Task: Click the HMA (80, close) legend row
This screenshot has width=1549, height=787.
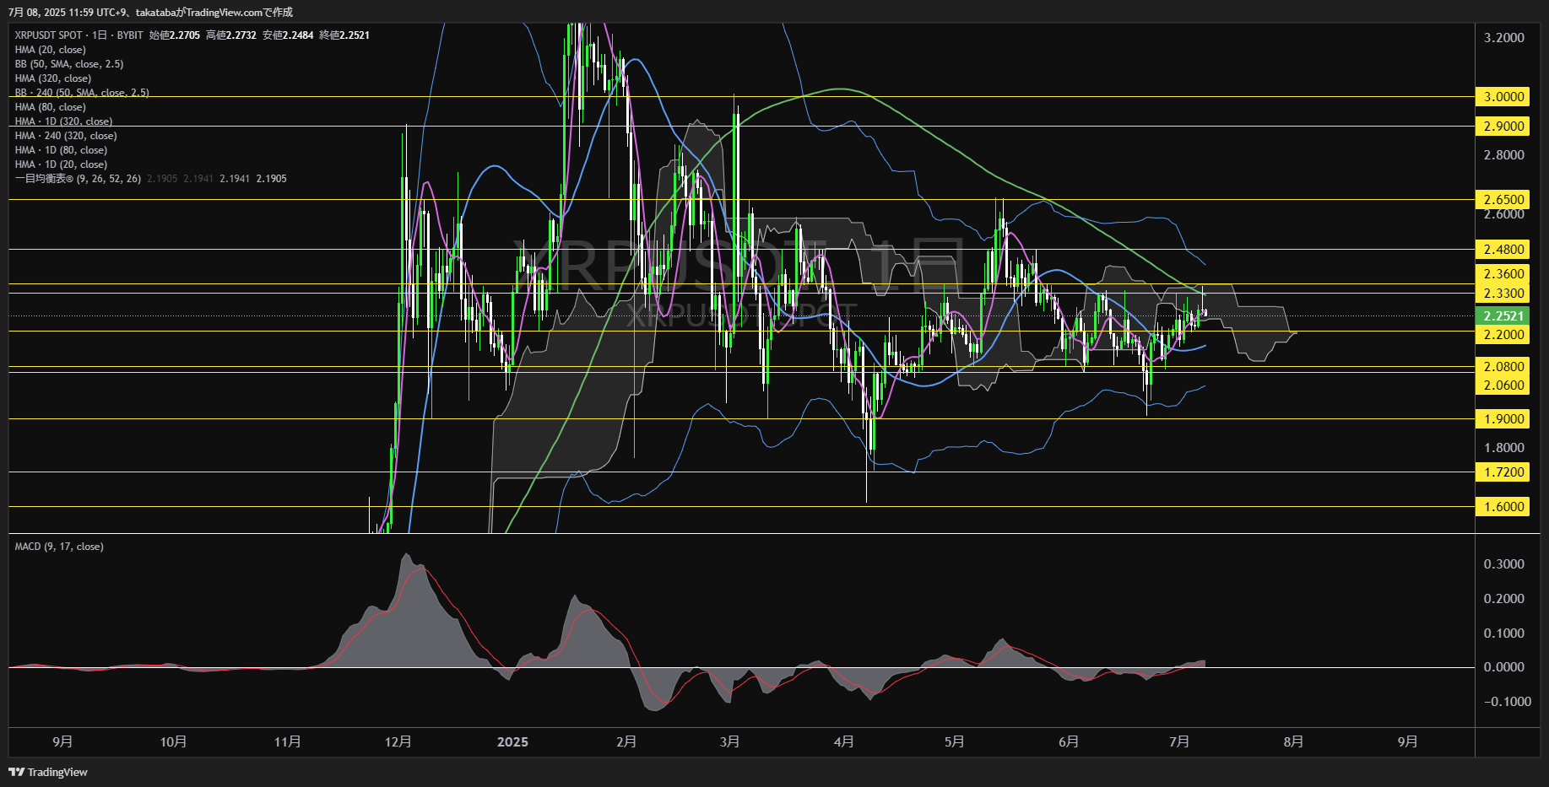Action: coord(50,107)
